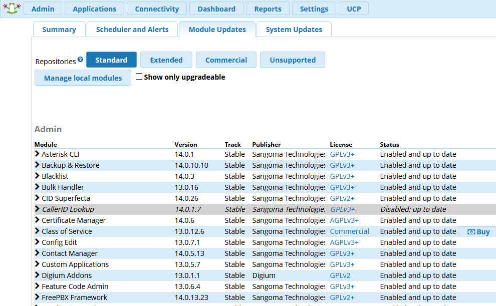Click the Contact Manager module name

tap(70, 253)
